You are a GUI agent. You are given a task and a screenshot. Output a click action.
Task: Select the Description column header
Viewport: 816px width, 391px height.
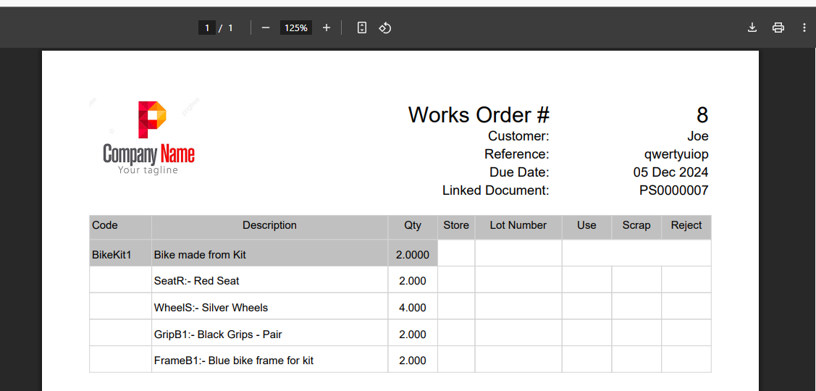tap(269, 225)
